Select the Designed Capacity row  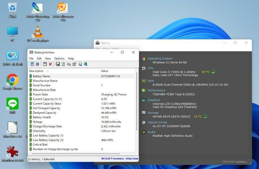tap(81, 113)
